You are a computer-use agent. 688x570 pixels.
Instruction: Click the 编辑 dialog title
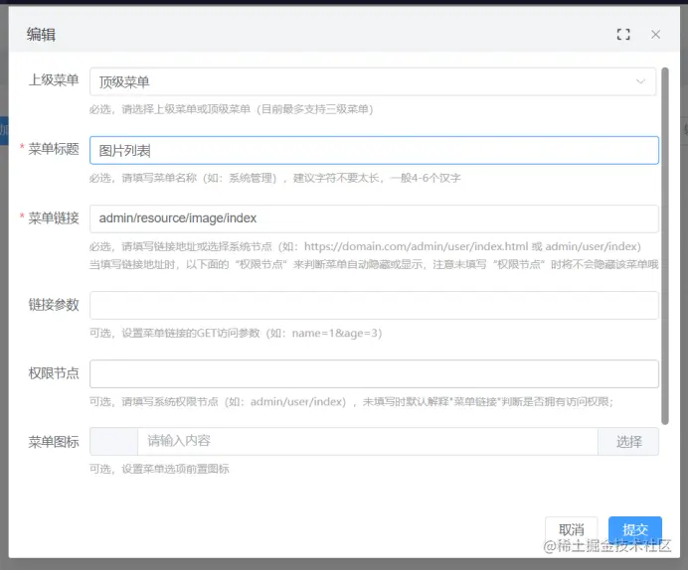click(41, 34)
